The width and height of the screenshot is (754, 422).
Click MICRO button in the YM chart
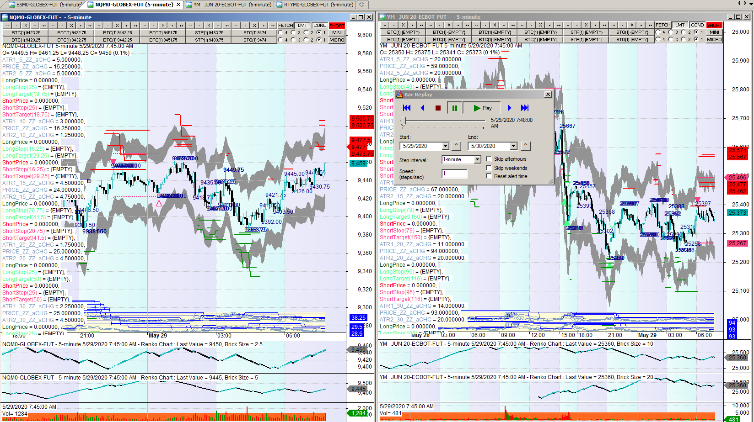714,39
